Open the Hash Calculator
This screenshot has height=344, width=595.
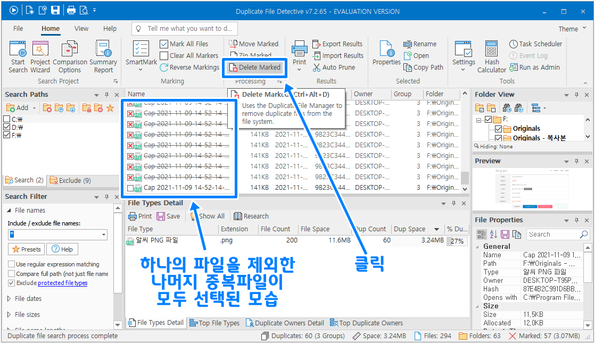tap(491, 56)
